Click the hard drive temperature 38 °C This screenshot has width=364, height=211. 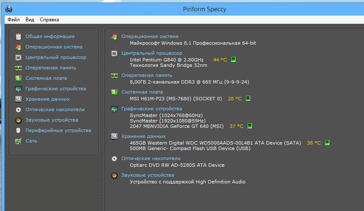[314, 143]
